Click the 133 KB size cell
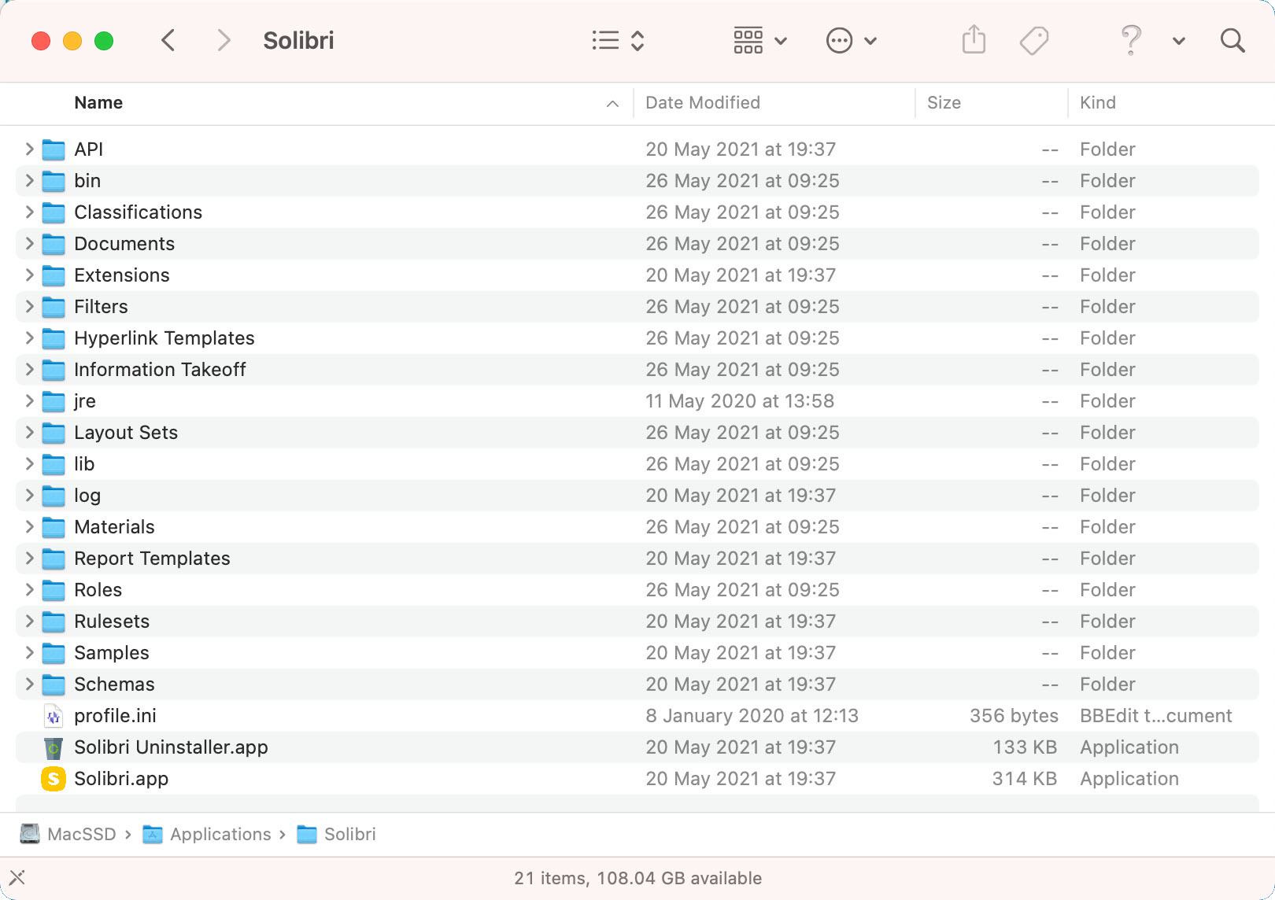Screen dimensions: 1275x900 click(1025, 747)
